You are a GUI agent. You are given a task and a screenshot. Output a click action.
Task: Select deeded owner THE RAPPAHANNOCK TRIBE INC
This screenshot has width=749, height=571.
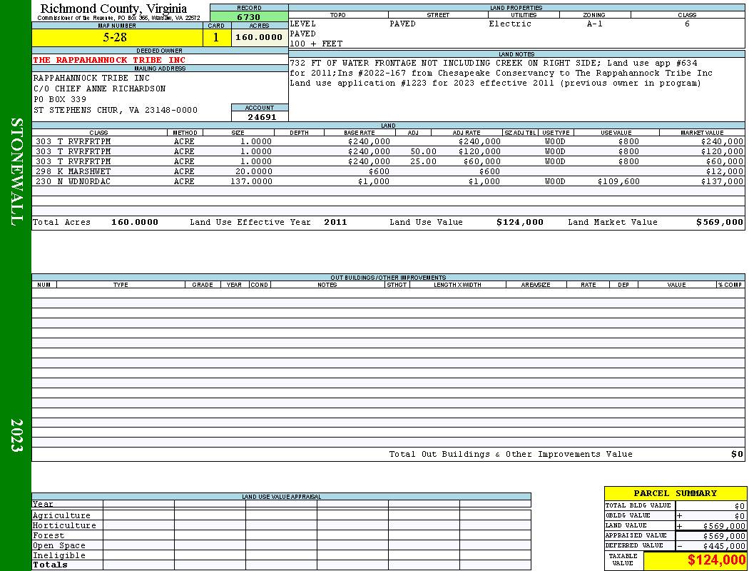[x=109, y=60]
